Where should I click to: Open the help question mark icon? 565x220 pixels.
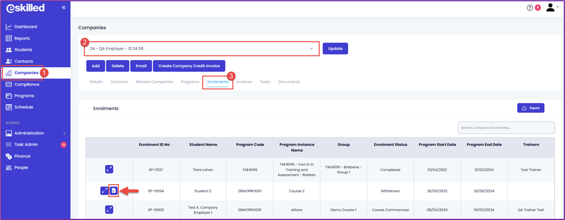[530, 8]
